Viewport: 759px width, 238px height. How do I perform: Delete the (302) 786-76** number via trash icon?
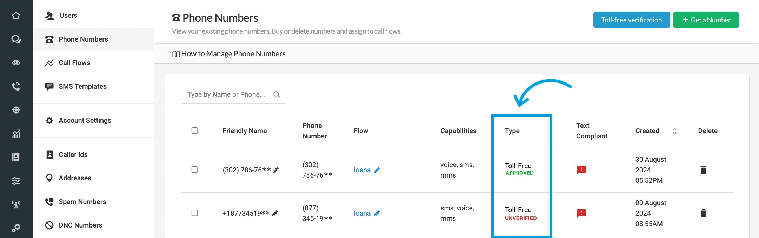coord(703,170)
